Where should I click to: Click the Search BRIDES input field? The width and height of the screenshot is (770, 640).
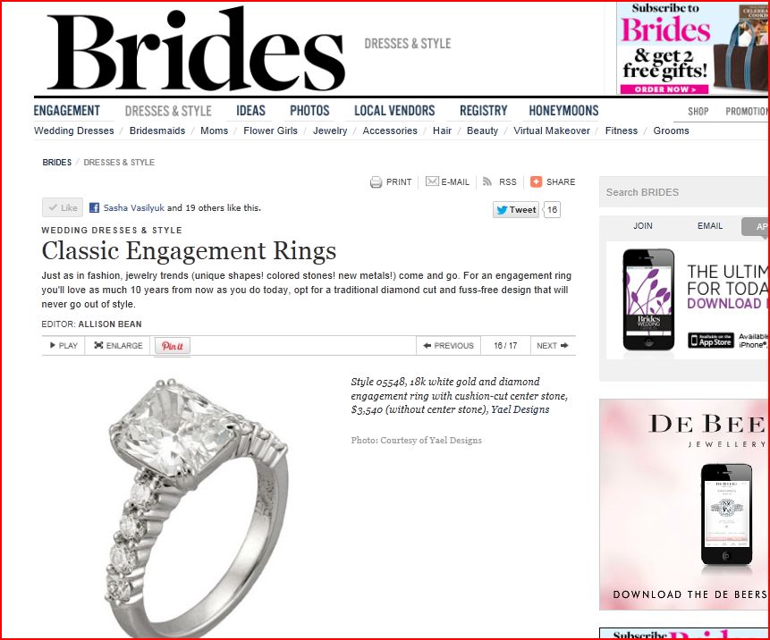coord(684,192)
